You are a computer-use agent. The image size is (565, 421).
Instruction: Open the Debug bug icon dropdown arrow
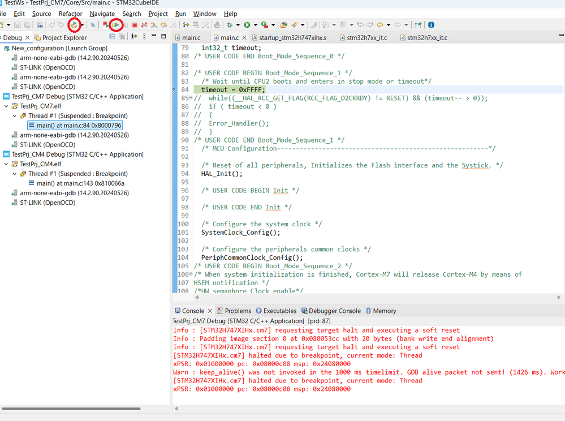pyautogui.click(x=239, y=25)
